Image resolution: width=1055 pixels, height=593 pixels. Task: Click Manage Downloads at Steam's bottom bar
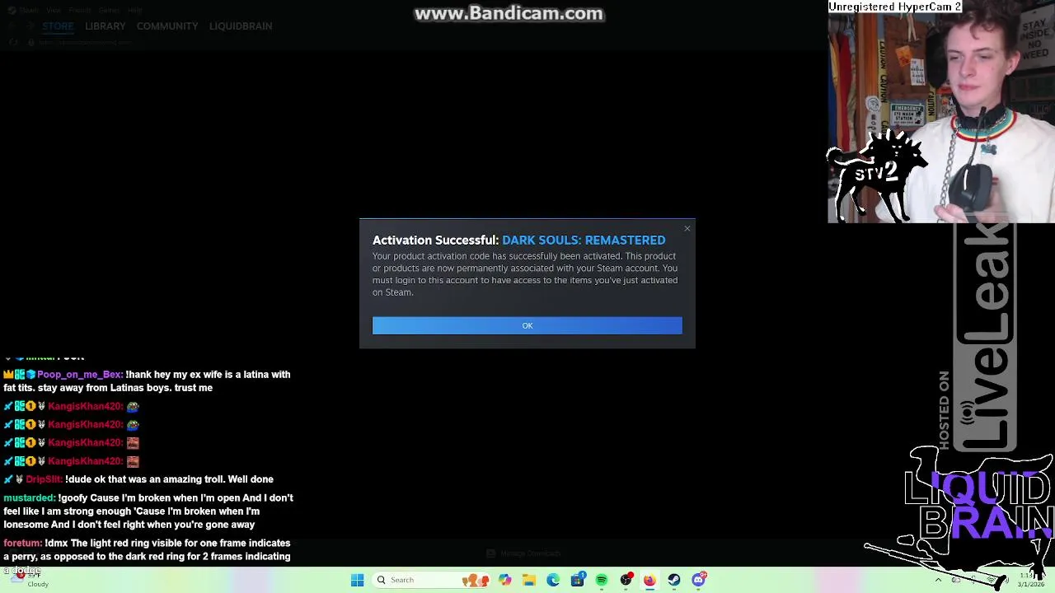click(x=523, y=553)
